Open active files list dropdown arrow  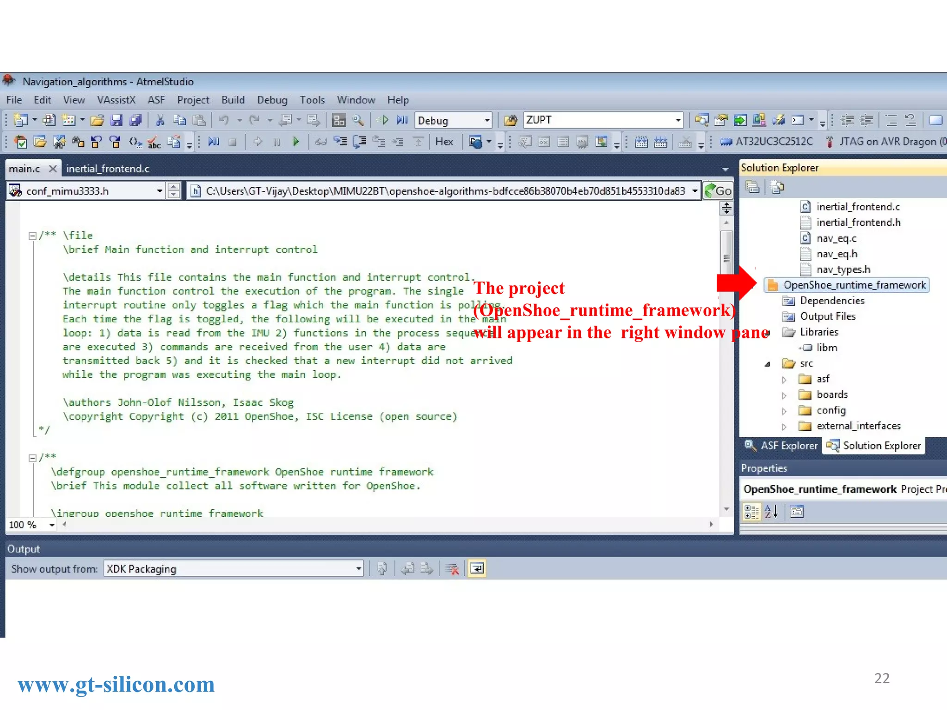(725, 169)
